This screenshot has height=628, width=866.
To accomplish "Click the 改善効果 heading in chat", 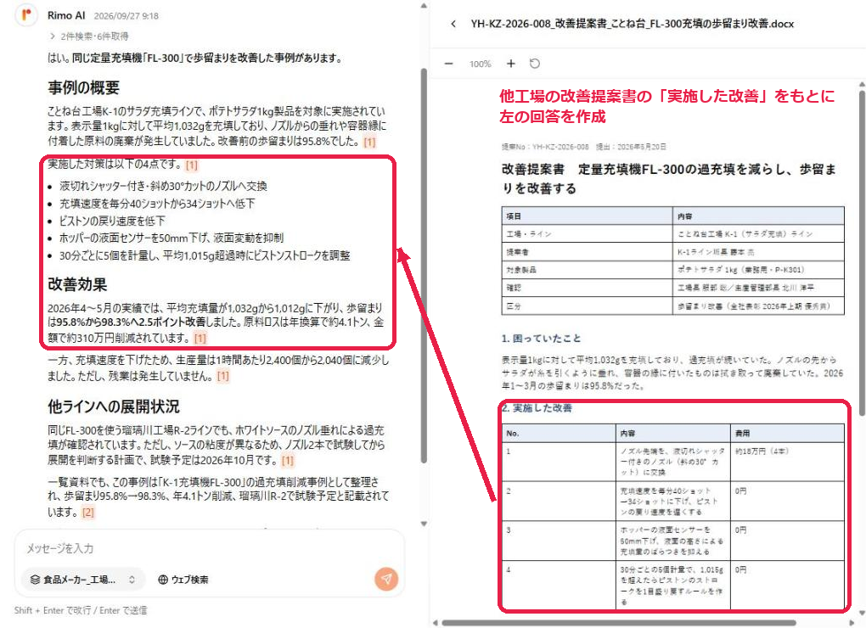I will click(77, 285).
